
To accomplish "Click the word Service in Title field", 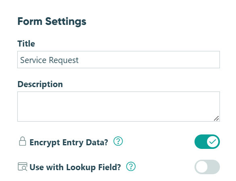I will coord(33,60).
